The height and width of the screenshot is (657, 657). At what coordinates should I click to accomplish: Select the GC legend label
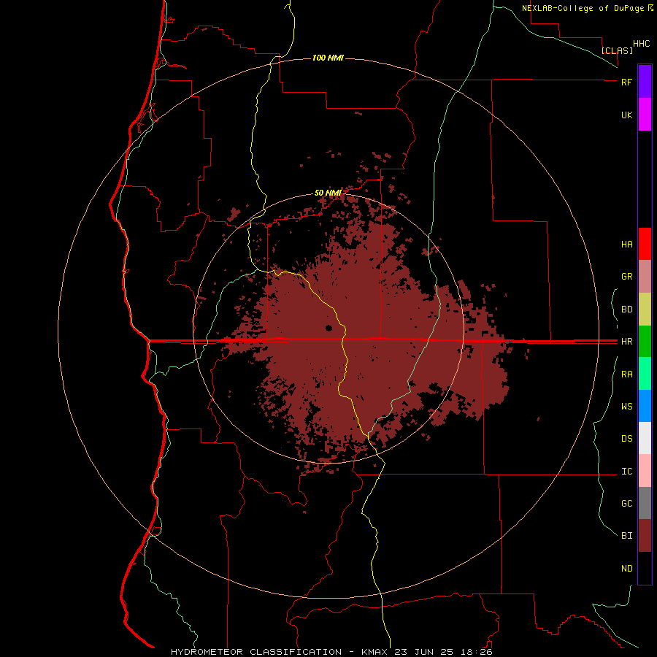tap(626, 503)
